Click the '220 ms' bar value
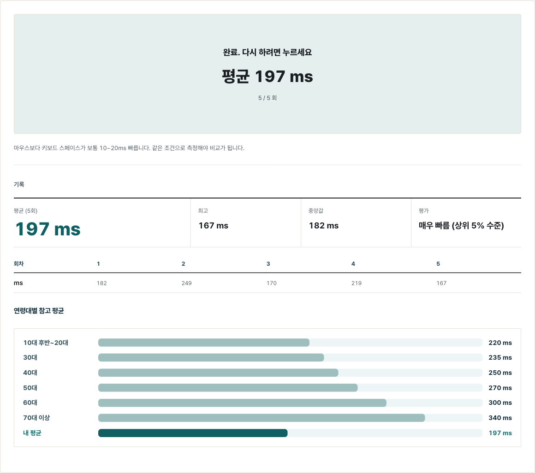 point(500,343)
